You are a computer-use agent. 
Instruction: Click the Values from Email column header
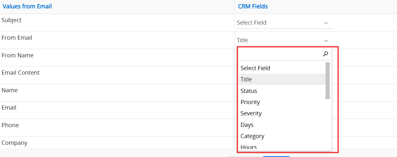27,6
